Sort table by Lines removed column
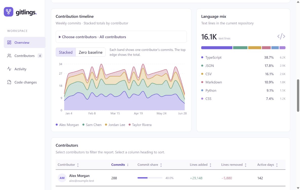Image resolution: width=300 pixels, height=190 pixels. click(234, 165)
